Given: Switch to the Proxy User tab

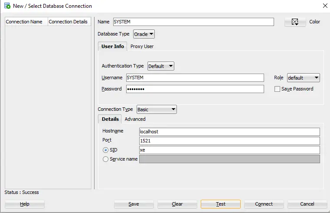Looking at the screenshot, I should click(142, 46).
